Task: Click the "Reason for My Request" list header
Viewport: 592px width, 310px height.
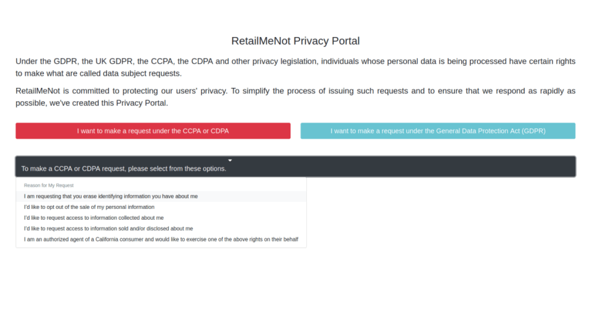Action: 49,186
